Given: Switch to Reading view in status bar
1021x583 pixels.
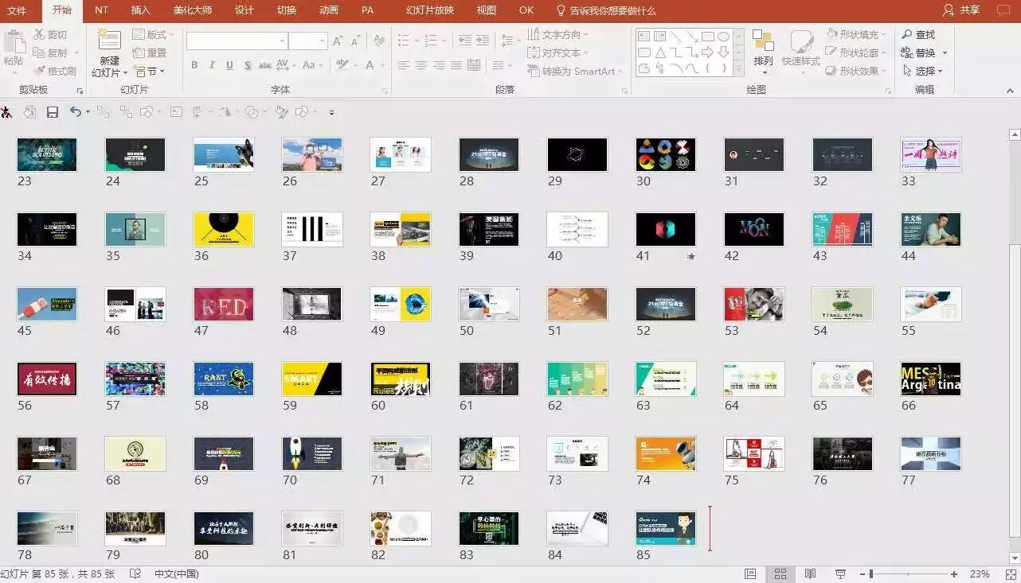Looking at the screenshot, I should (x=810, y=573).
